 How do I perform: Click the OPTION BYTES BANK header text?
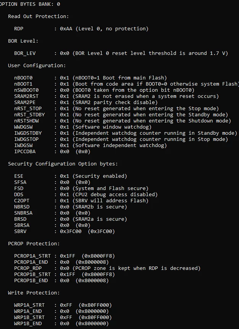pyautogui.click(x=30, y=4)
